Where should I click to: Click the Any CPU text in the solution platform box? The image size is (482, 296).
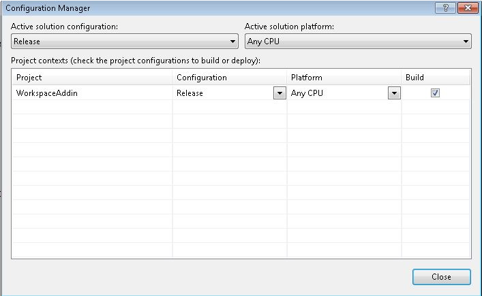point(263,42)
